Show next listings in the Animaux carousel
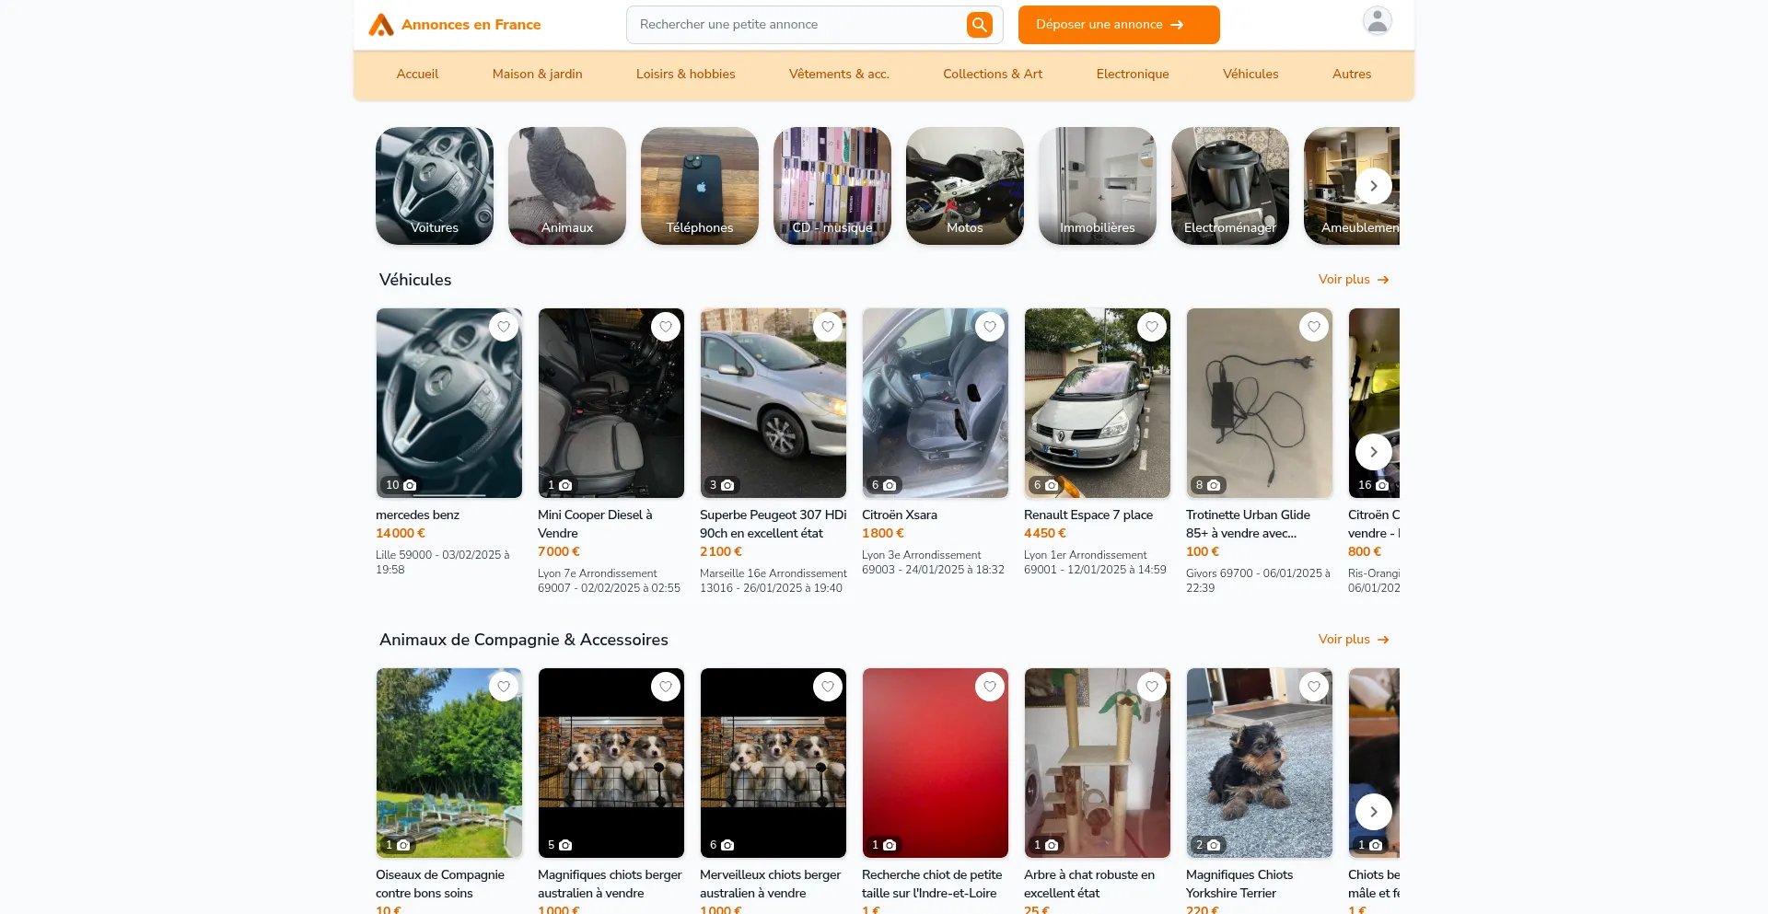 [x=1374, y=812]
